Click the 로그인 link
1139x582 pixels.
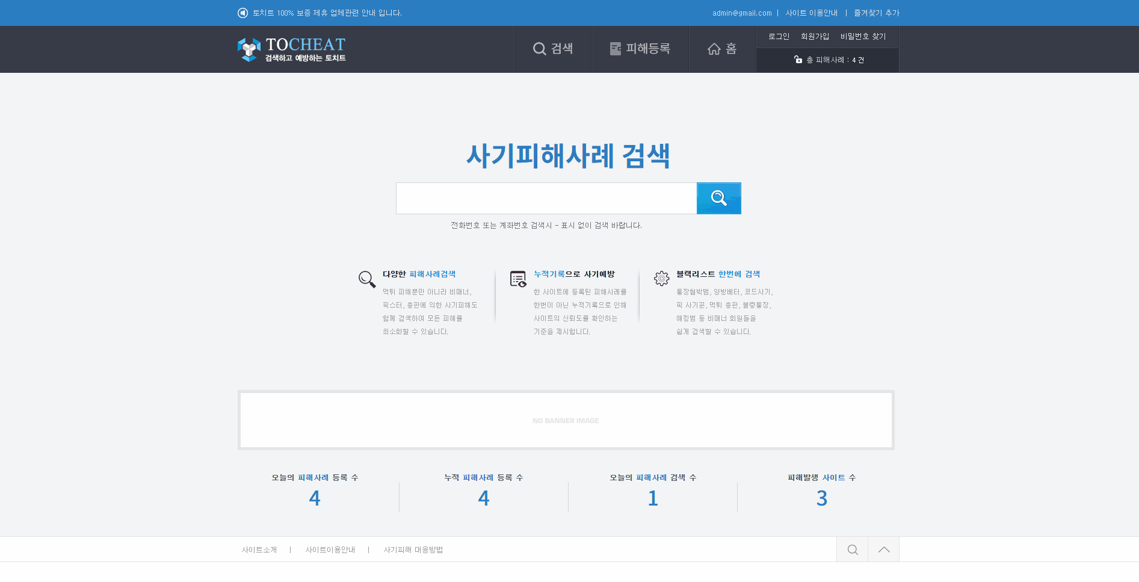pyautogui.click(x=779, y=37)
